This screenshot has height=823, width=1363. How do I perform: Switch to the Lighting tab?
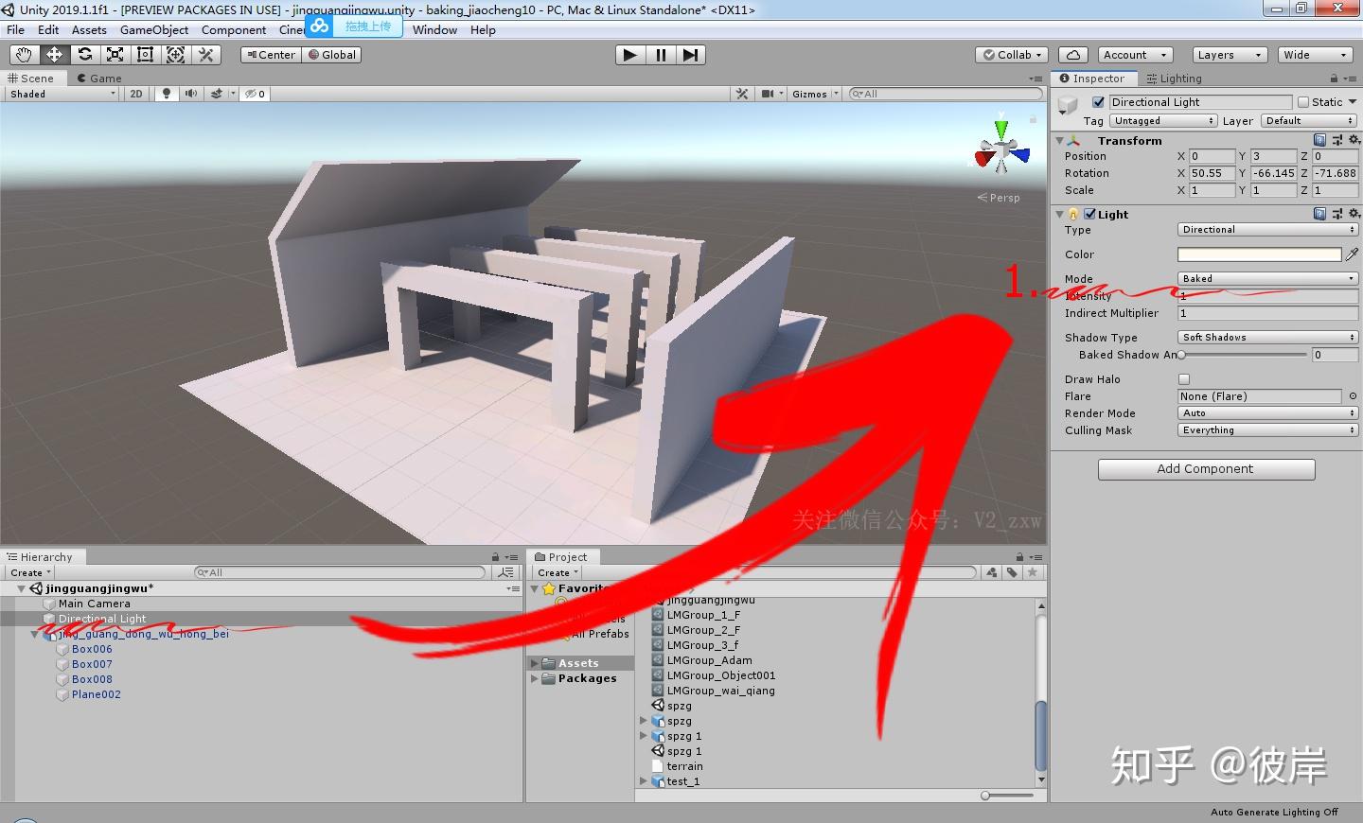point(1174,79)
